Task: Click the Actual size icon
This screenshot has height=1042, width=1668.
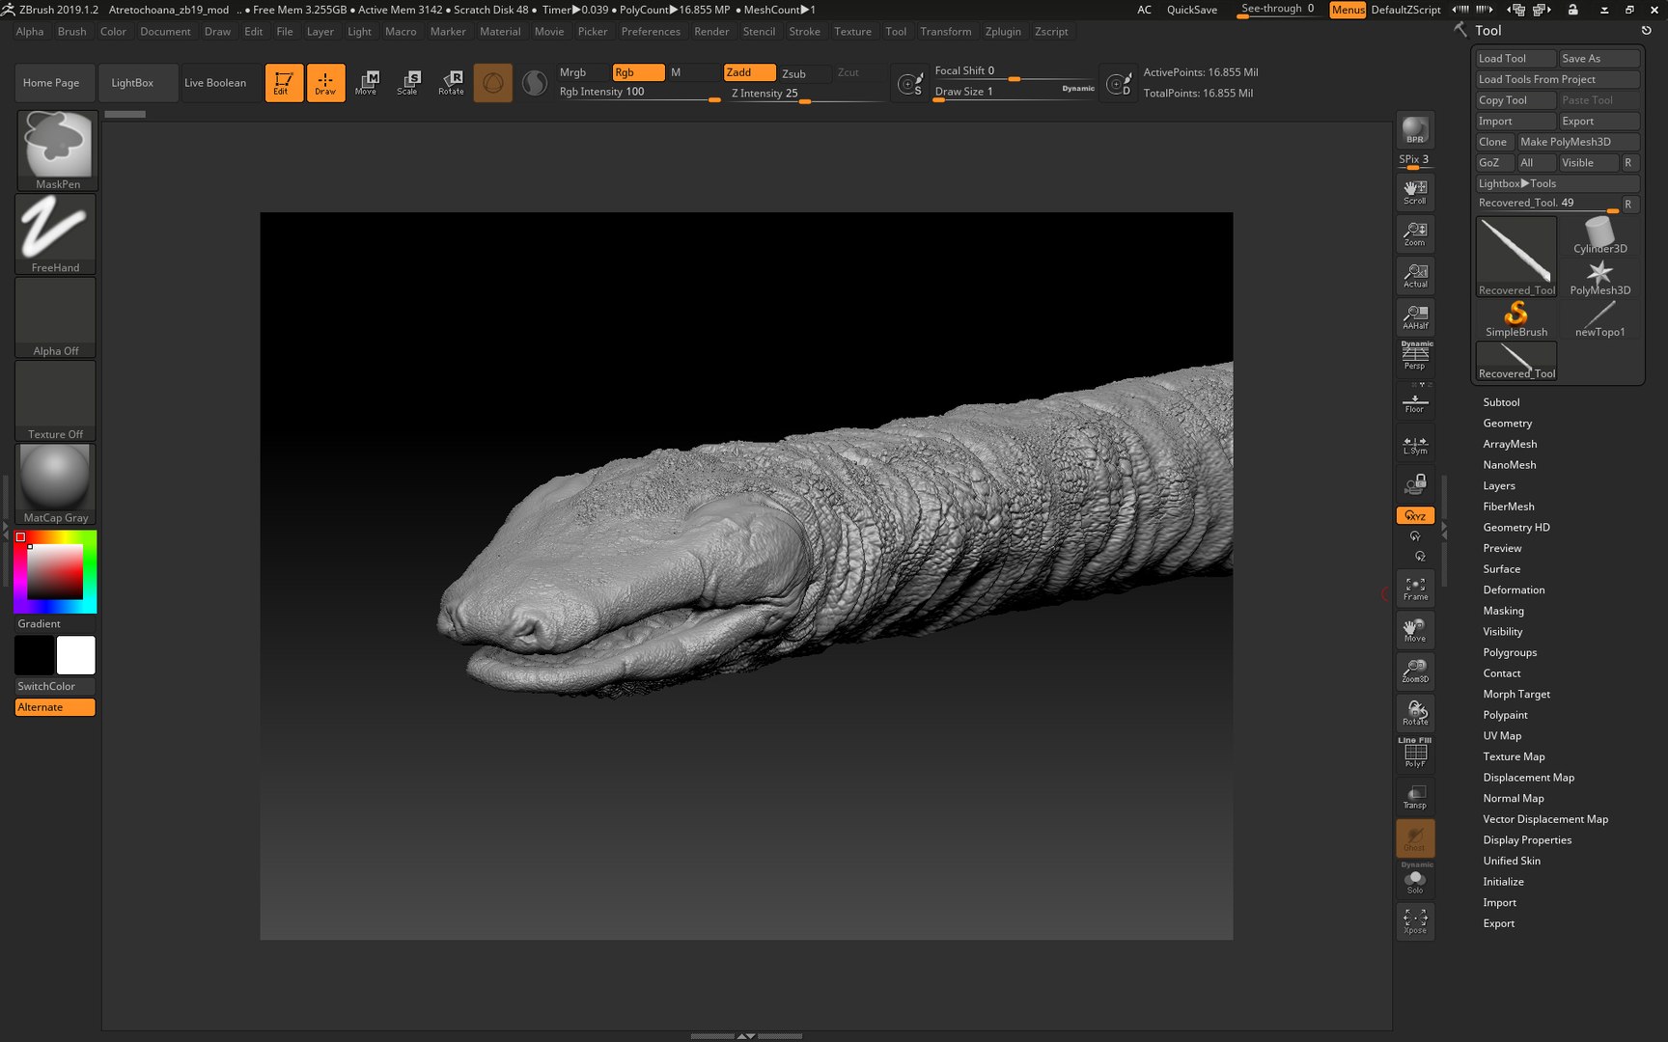Action: coord(1415,275)
